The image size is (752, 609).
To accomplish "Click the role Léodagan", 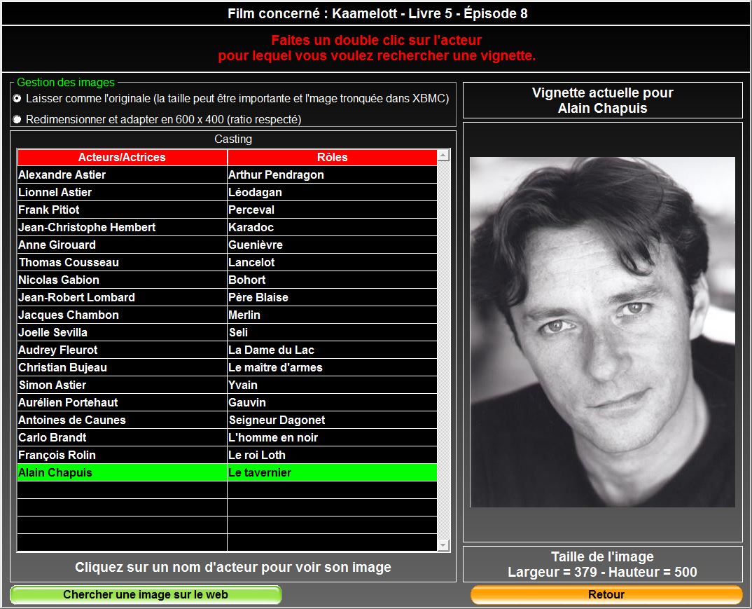I will [333, 193].
